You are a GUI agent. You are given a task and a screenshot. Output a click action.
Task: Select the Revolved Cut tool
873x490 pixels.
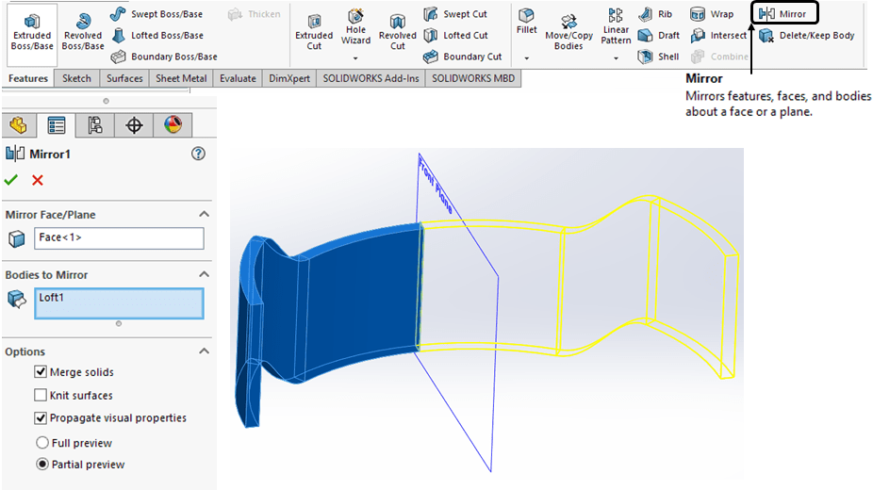398,31
